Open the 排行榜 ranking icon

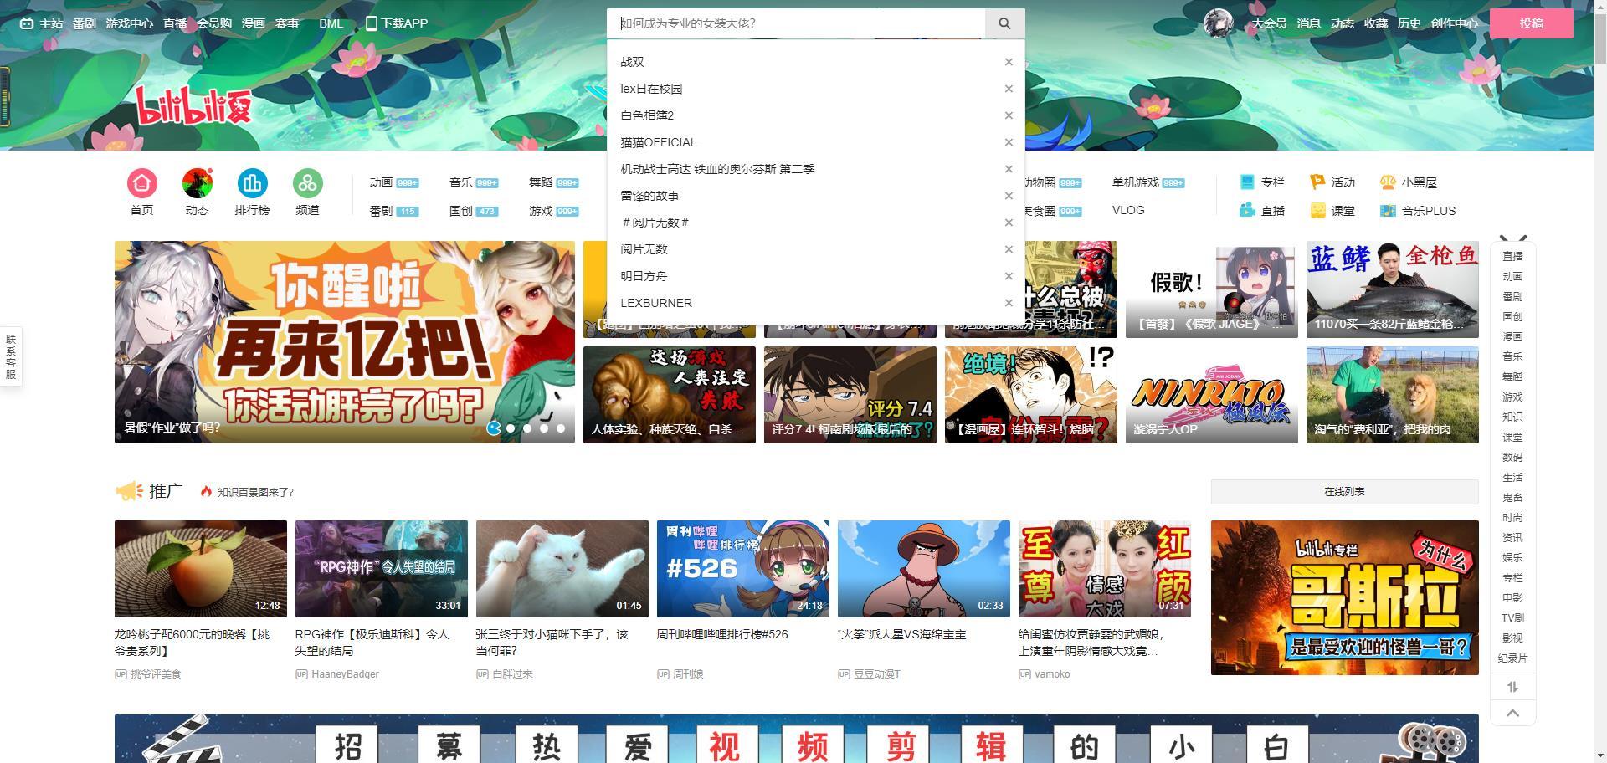(252, 183)
